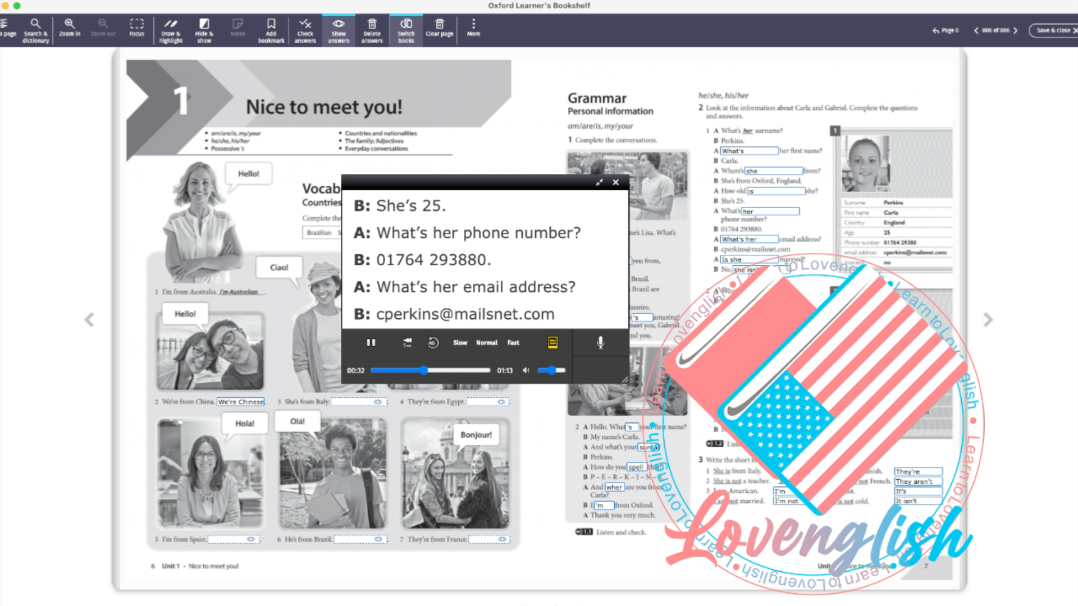The image size is (1078, 606).
Task: Open the Draw & highlight tool
Action: pos(171,30)
